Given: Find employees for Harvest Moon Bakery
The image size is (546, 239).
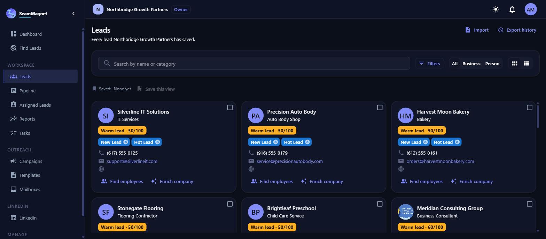Looking at the screenshot, I should coord(422,181).
